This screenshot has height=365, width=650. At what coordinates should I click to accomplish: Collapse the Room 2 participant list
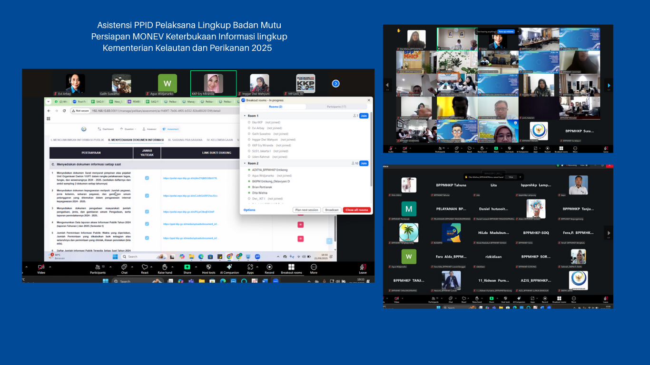click(x=245, y=163)
